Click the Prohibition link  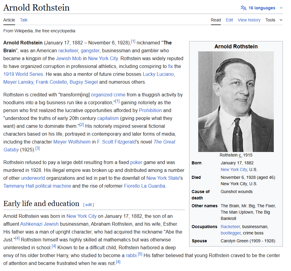click(x=150, y=110)
